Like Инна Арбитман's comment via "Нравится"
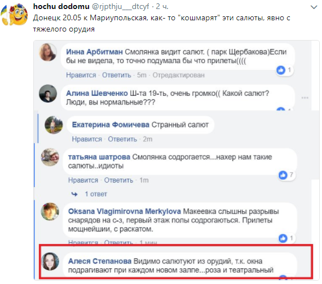Viewport: 322px width, 284px height. [81, 75]
